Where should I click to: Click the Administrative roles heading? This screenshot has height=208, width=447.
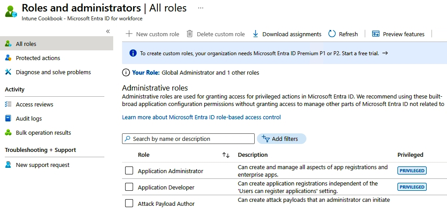coord(155,87)
